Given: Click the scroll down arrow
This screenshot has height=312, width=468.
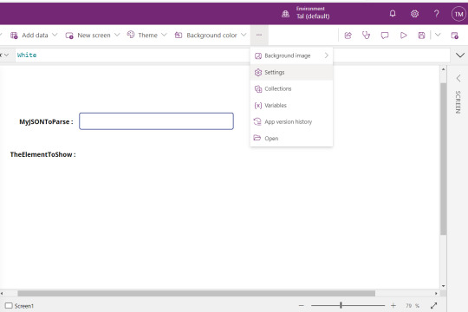Looking at the screenshot, I should [443, 286].
